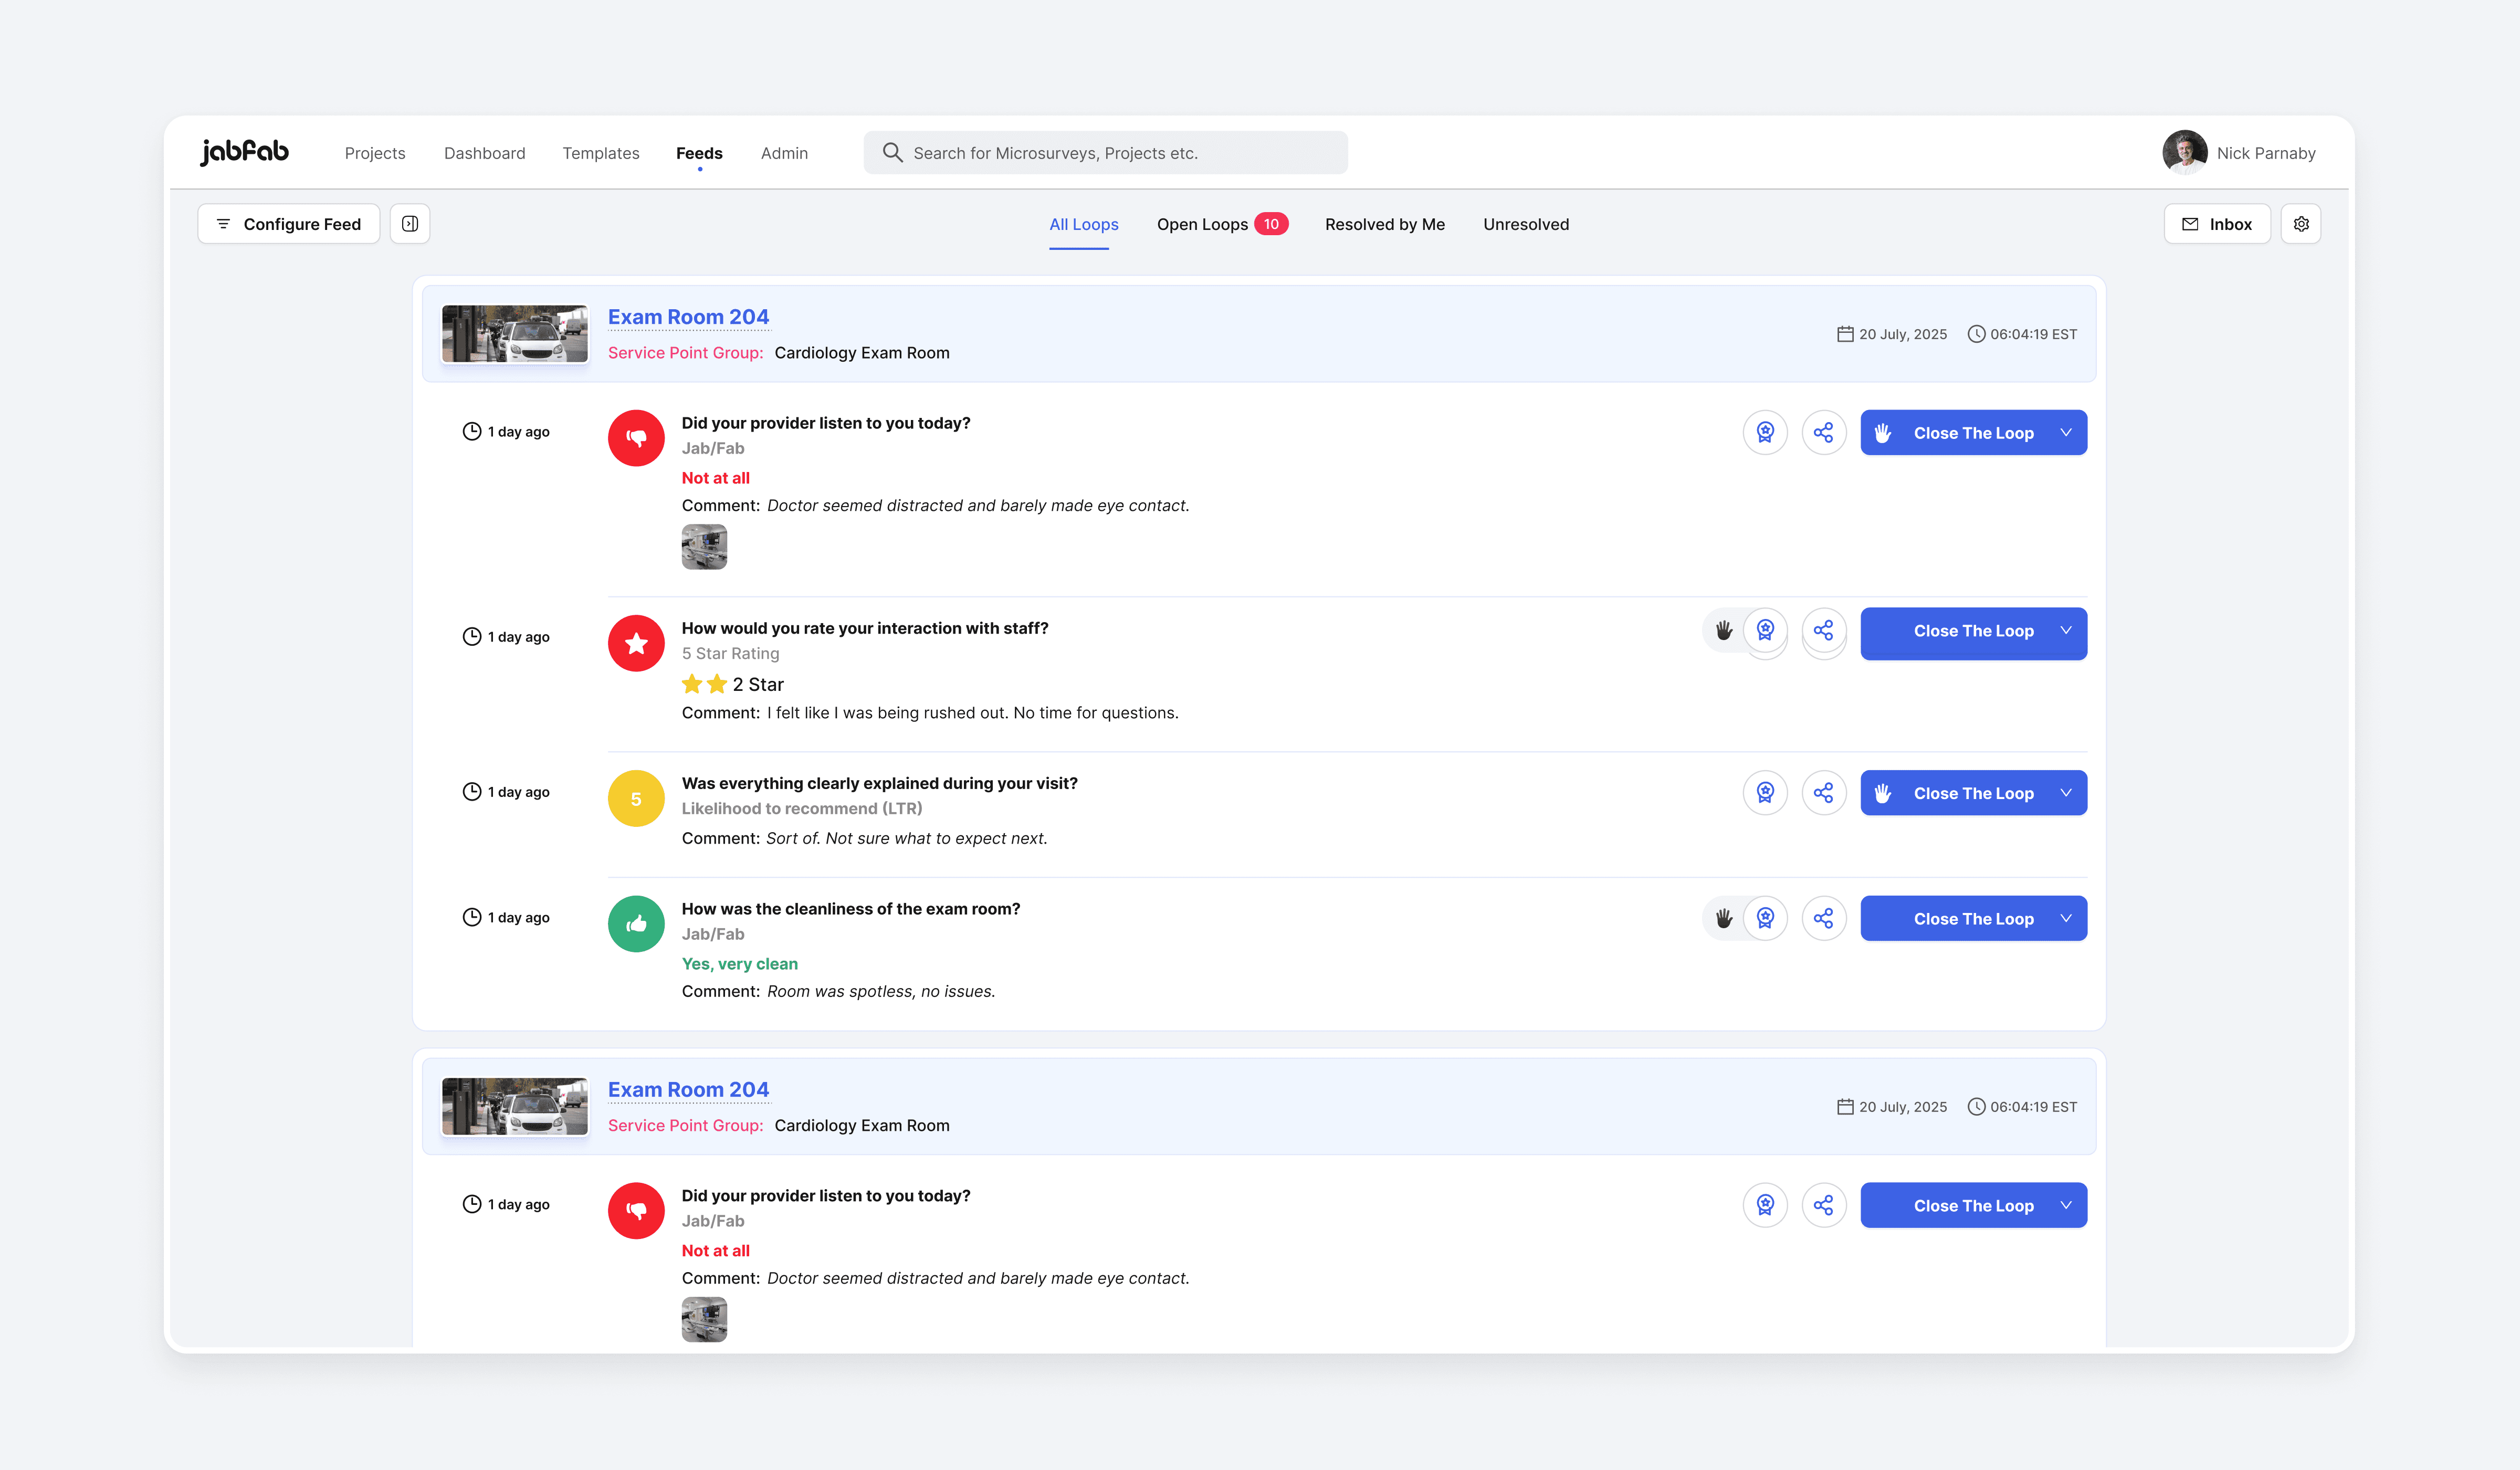Open the attached photo thumbnail under first comment
The height and width of the screenshot is (1470, 2520).
pos(704,547)
